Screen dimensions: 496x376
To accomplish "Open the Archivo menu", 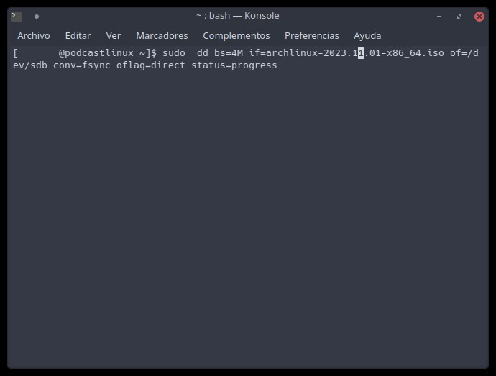I will 34,35.
